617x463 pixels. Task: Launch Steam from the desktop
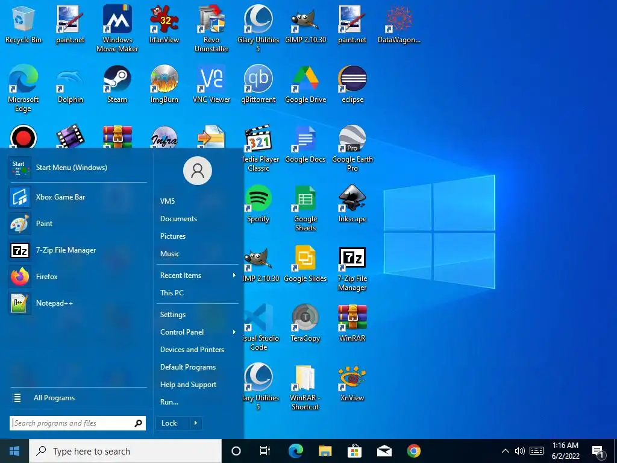117,84
